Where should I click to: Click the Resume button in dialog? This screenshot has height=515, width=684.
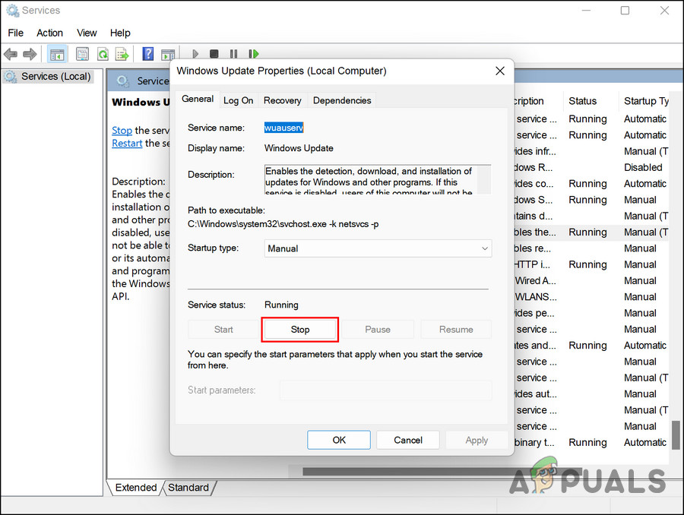click(x=456, y=330)
